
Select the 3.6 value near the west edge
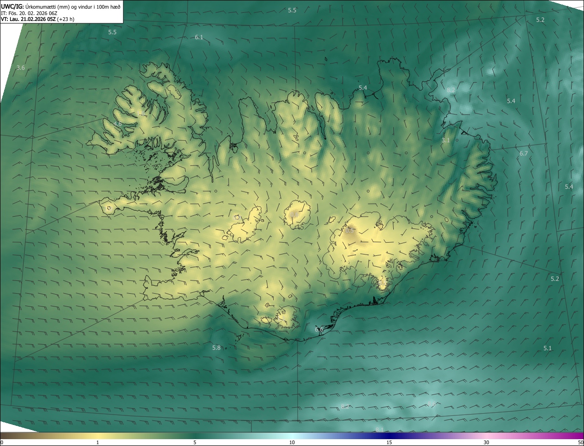21,68
